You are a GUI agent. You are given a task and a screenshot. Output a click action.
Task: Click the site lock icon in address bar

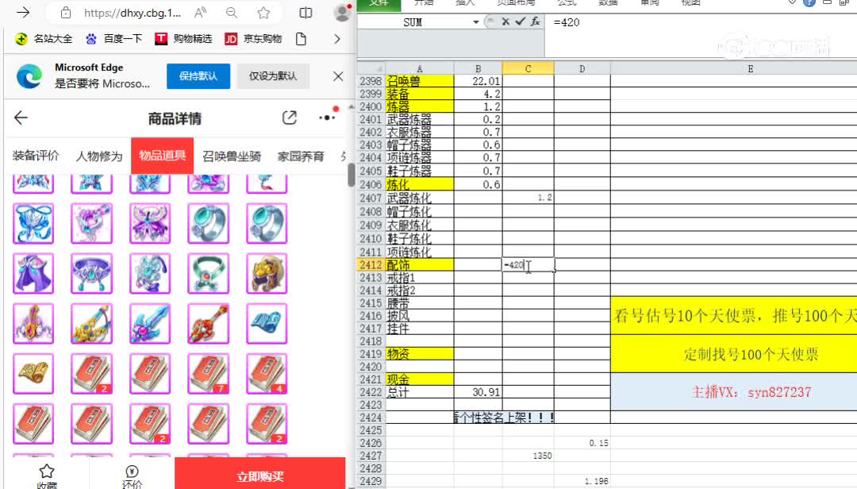point(66,13)
